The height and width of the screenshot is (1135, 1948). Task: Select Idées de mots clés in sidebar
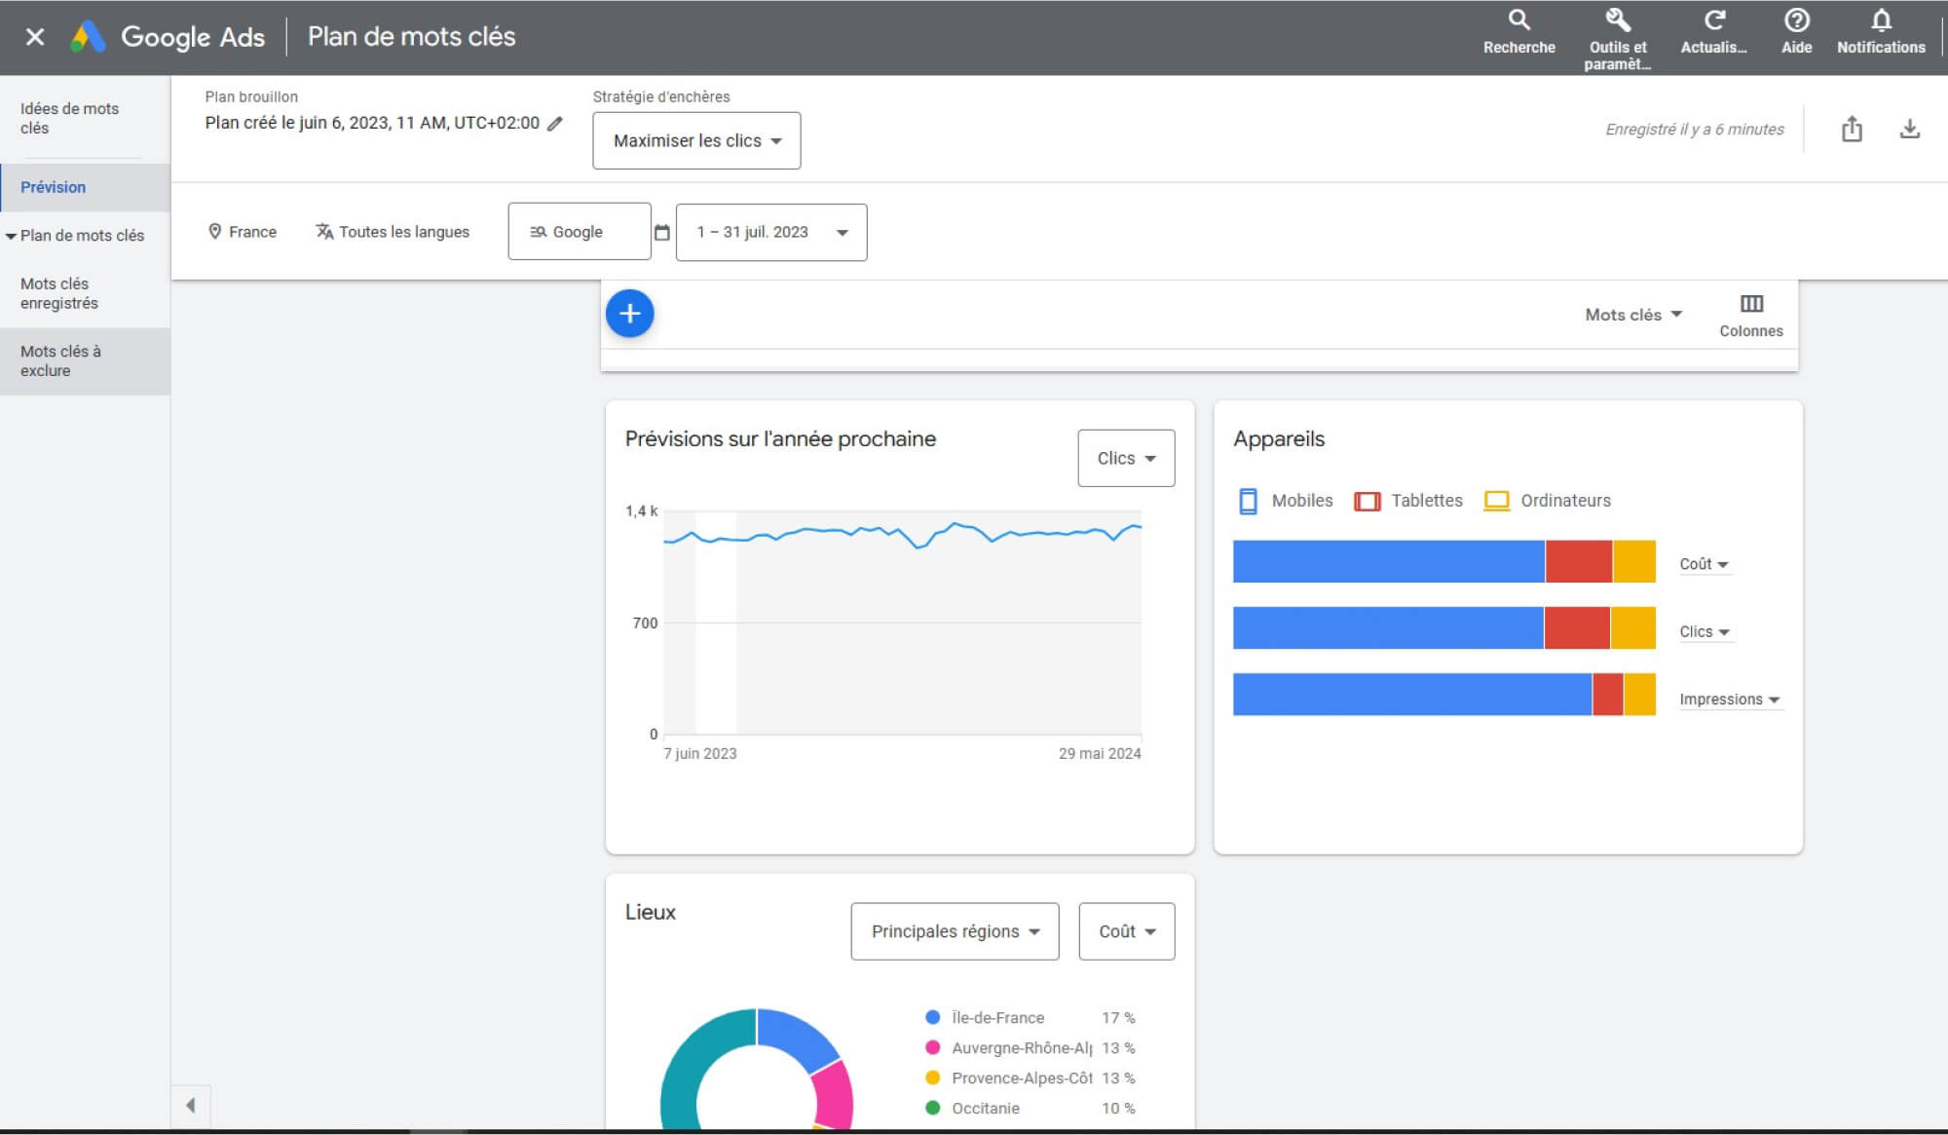(x=69, y=118)
